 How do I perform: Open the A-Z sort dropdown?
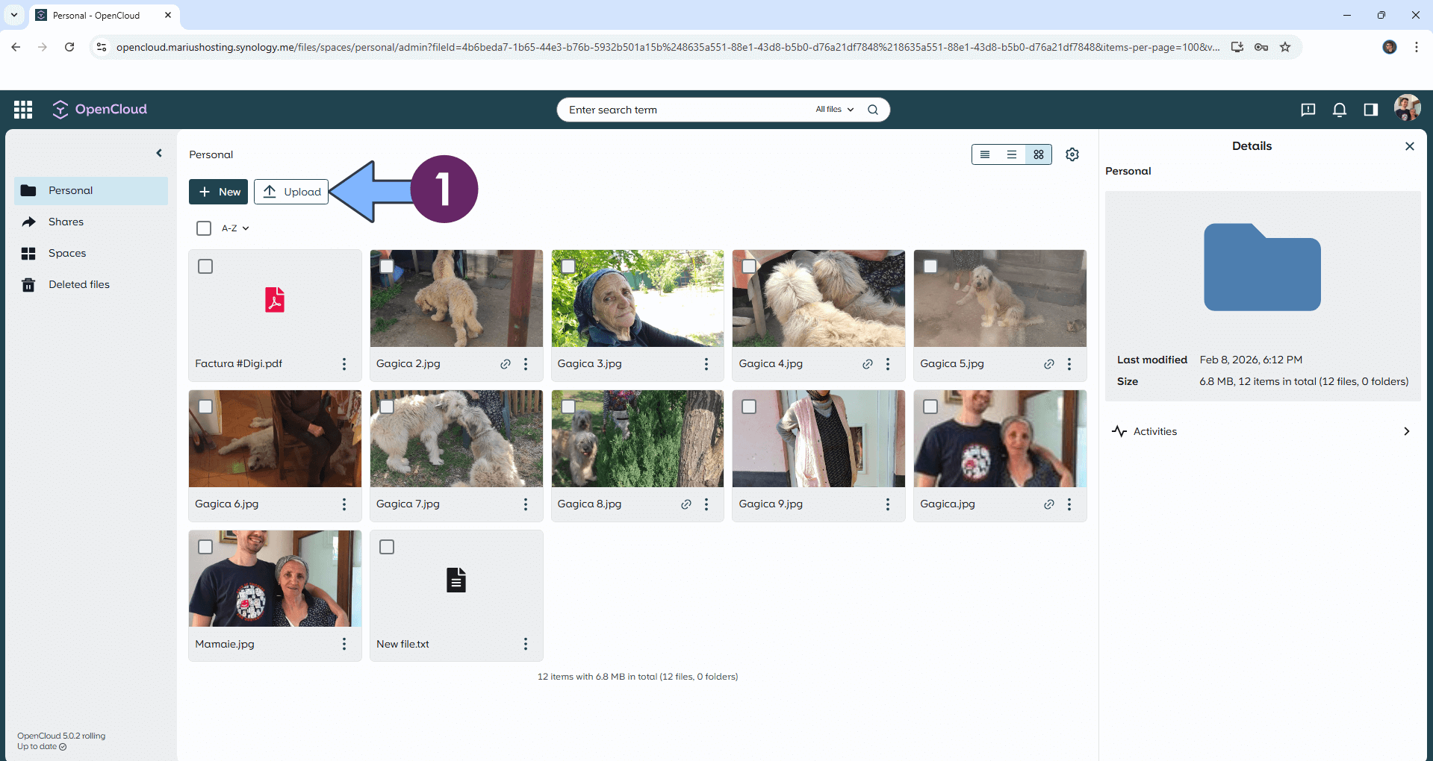click(x=235, y=228)
